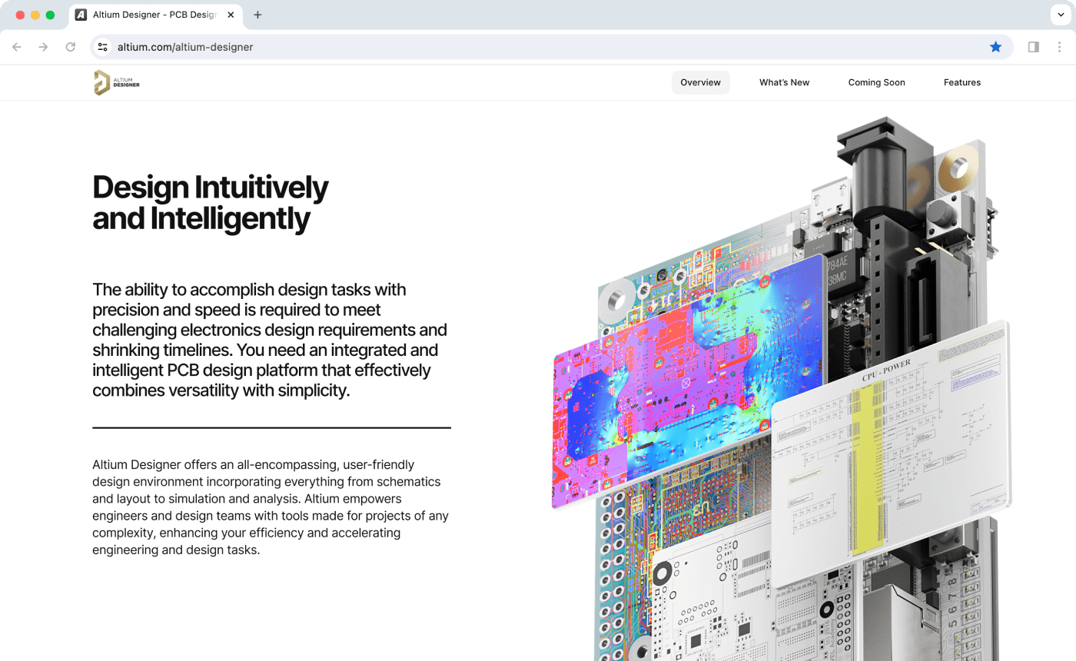Viewport: 1076px width, 661px height.
Task: Click the macOS green fullscreen button
Action: [50, 15]
